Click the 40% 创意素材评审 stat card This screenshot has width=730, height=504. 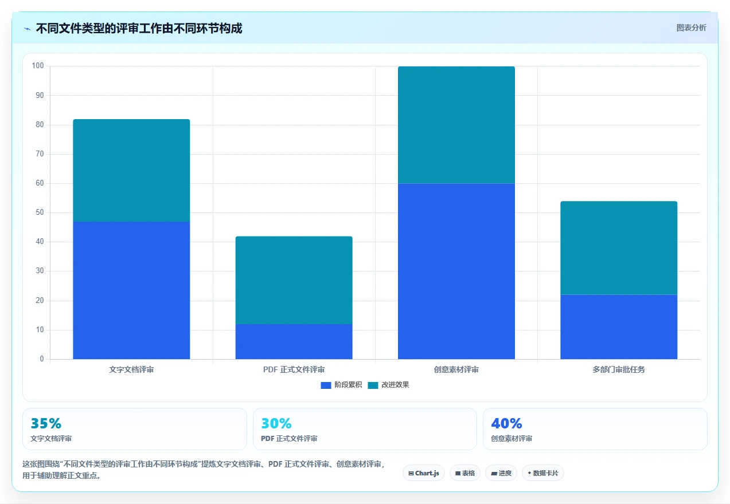595,429
